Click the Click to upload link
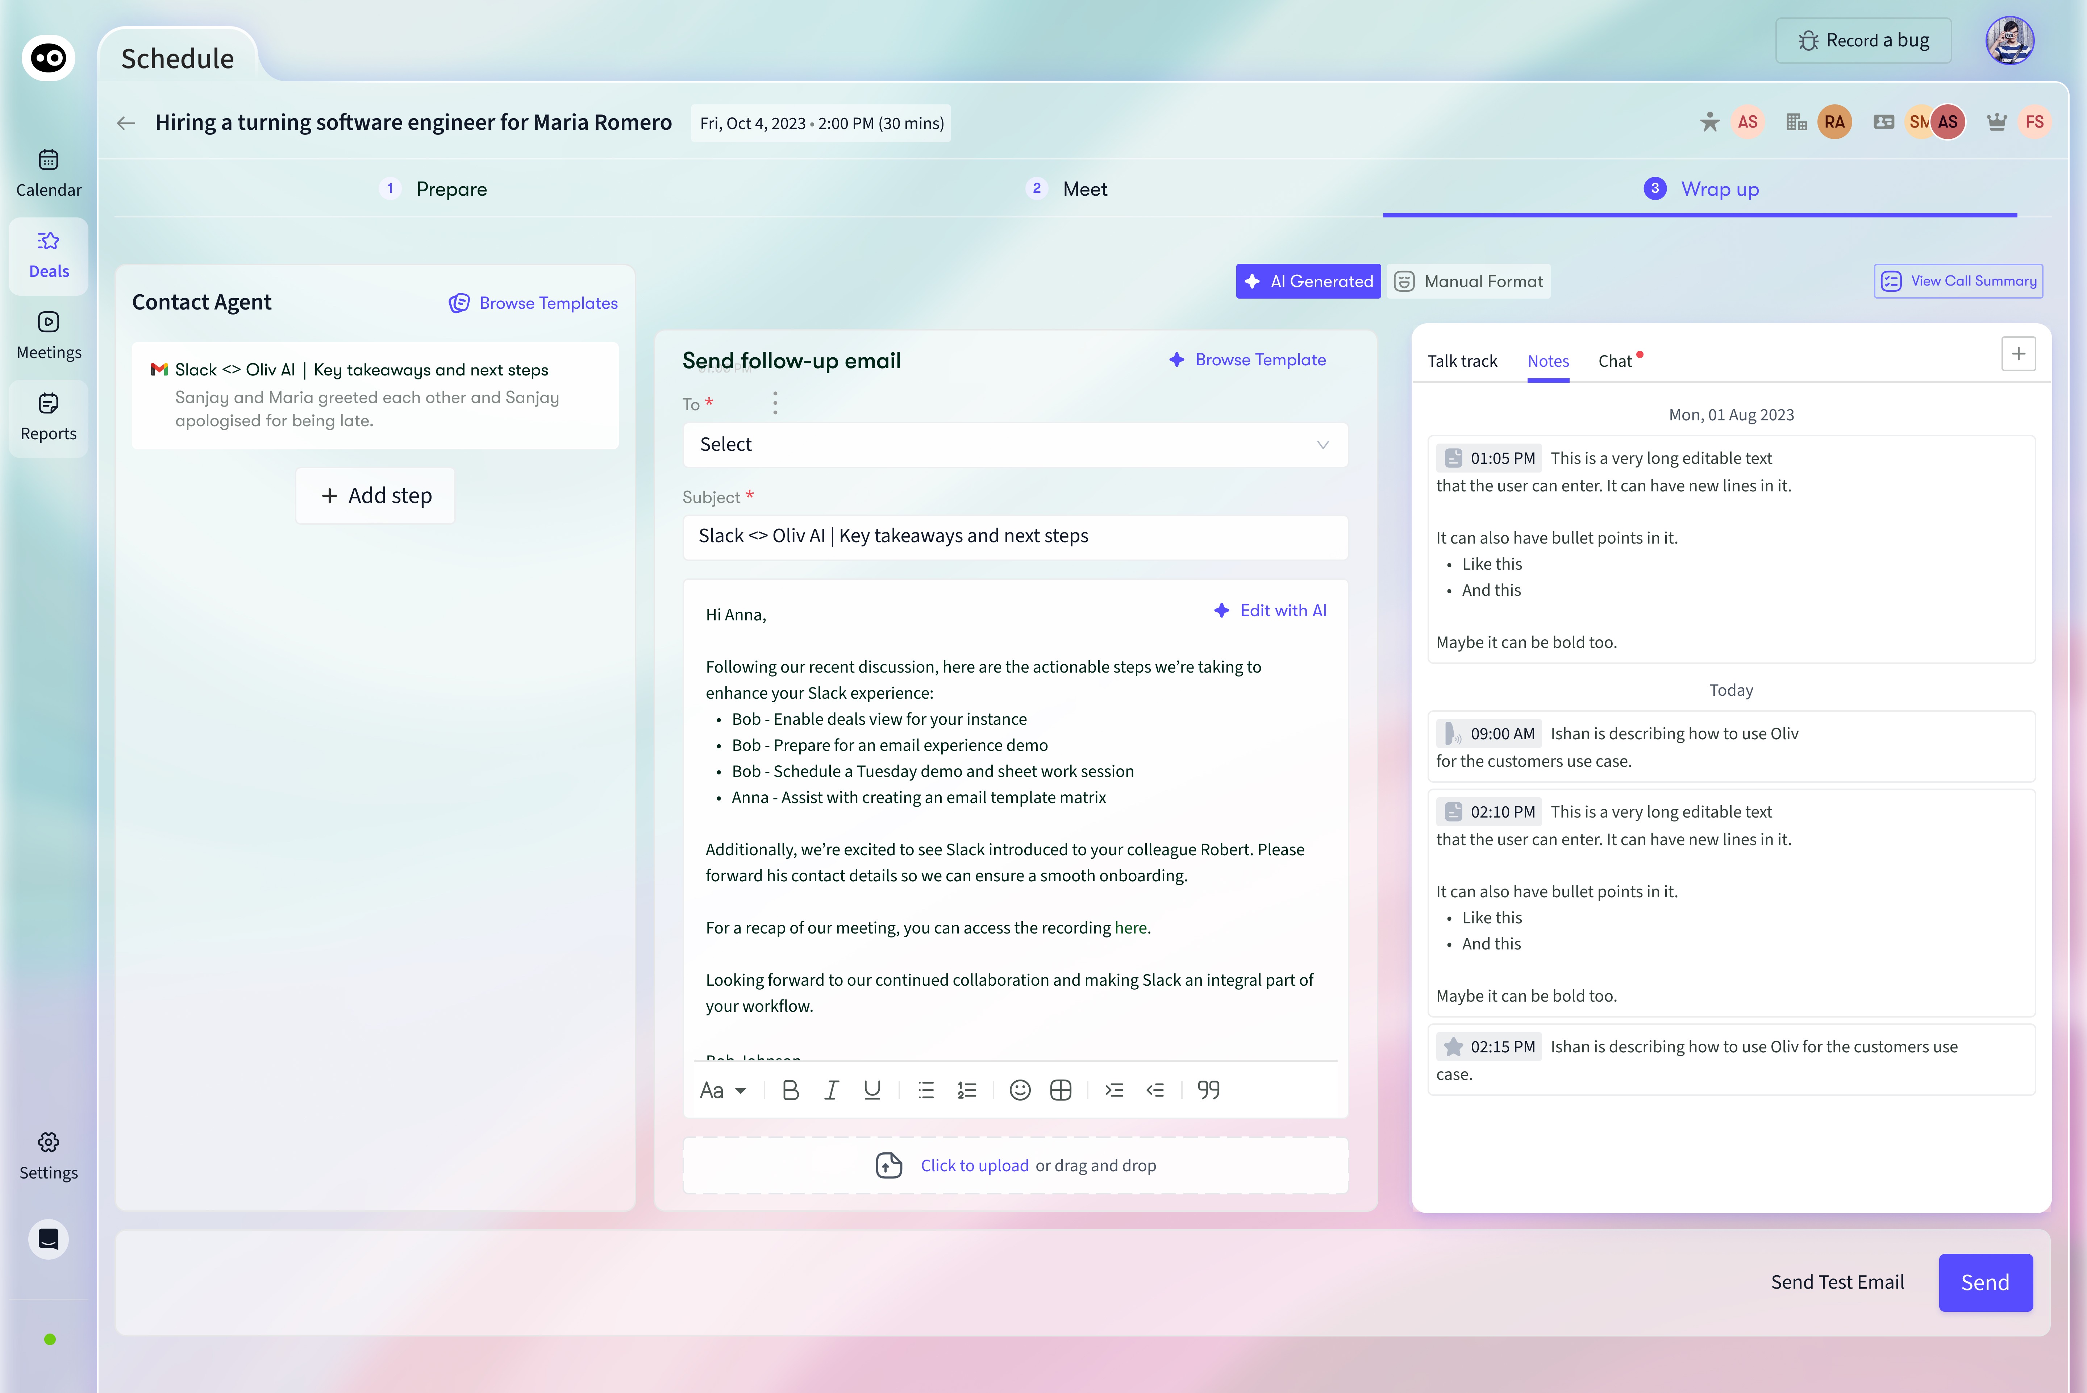The image size is (2087, 1393). 974,1165
